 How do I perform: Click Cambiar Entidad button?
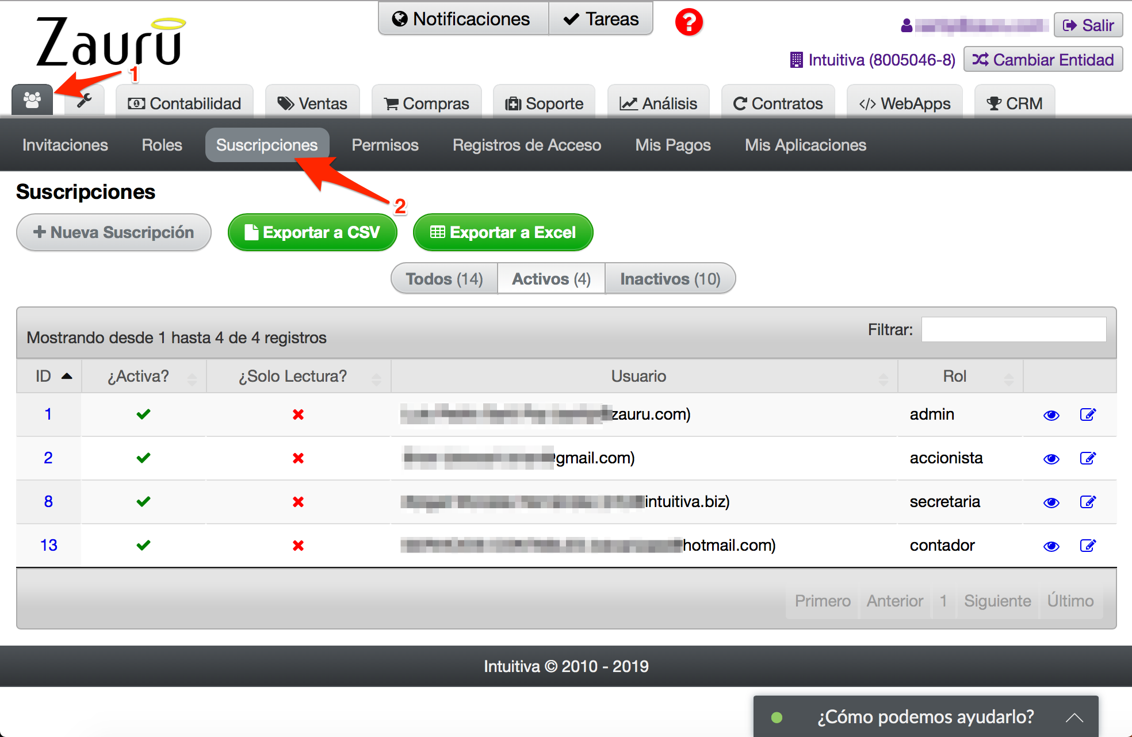pos(1043,60)
